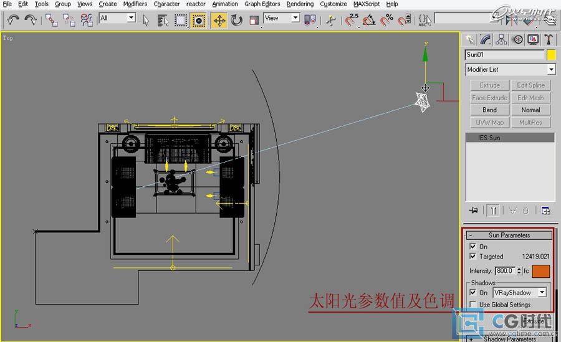Screen dimensions: 561x342
Task: Open the VRayShadow shadow type dropdown
Action: tap(519, 293)
